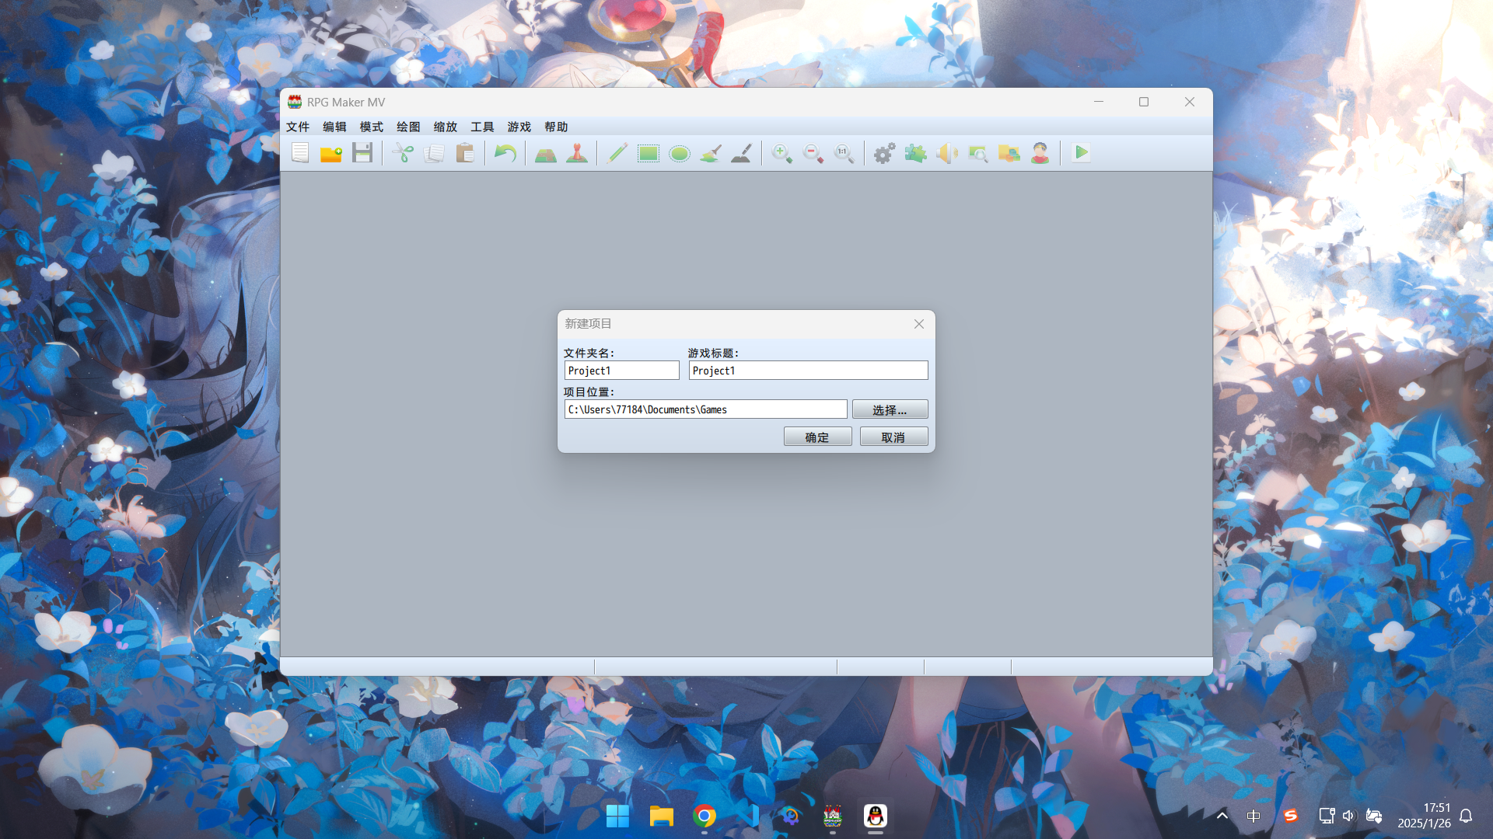Open Chrome from the taskbar
1493x839 pixels.
pos(705,816)
